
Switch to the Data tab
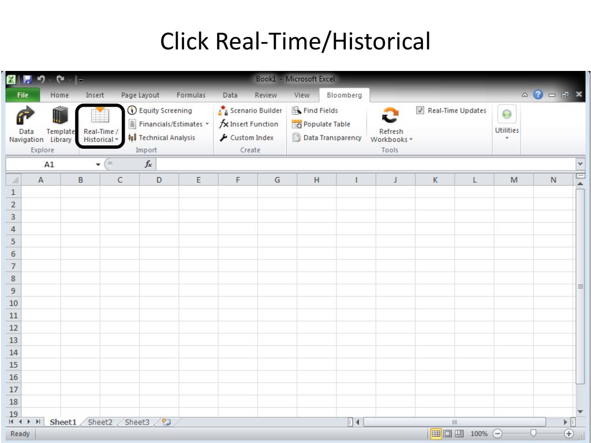[x=230, y=95]
